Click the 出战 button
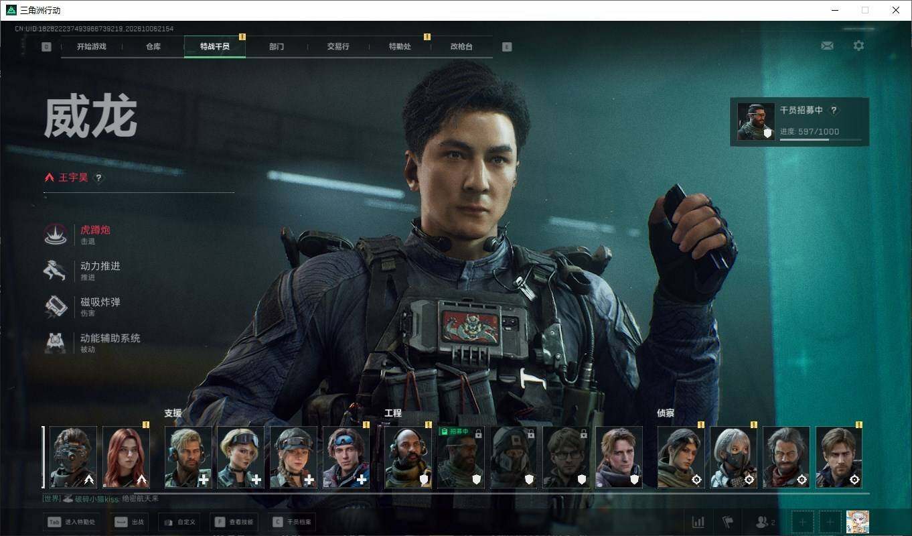Image resolution: width=912 pixels, height=536 pixels. 129,522
